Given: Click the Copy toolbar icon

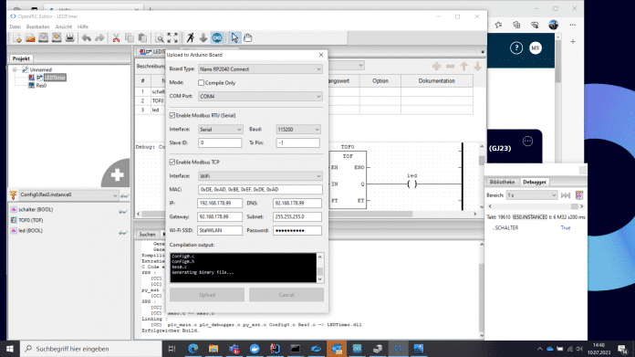Looking at the screenshot, I should click(130, 38).
